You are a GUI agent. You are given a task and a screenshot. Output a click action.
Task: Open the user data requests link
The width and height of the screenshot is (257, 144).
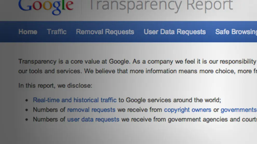(x=93, y=119)
